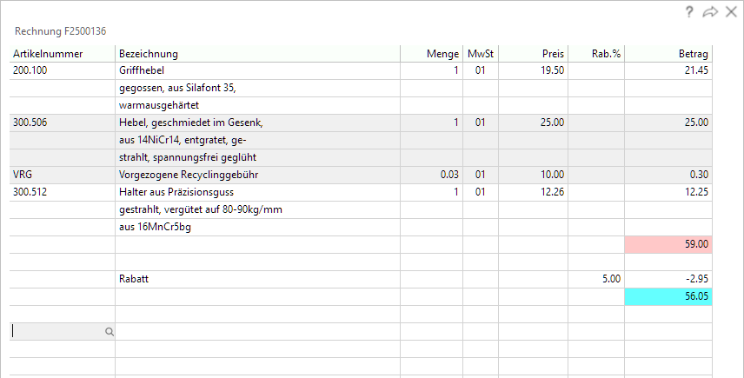
Task: Click the pink subtotal cell 59.00
Action: 668,244
